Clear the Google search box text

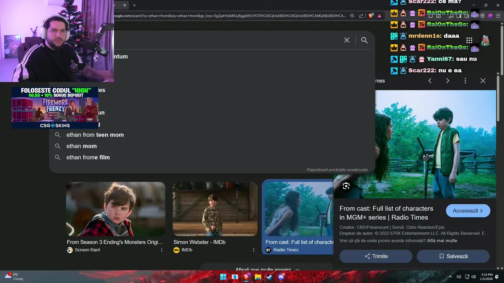(346, 40)
